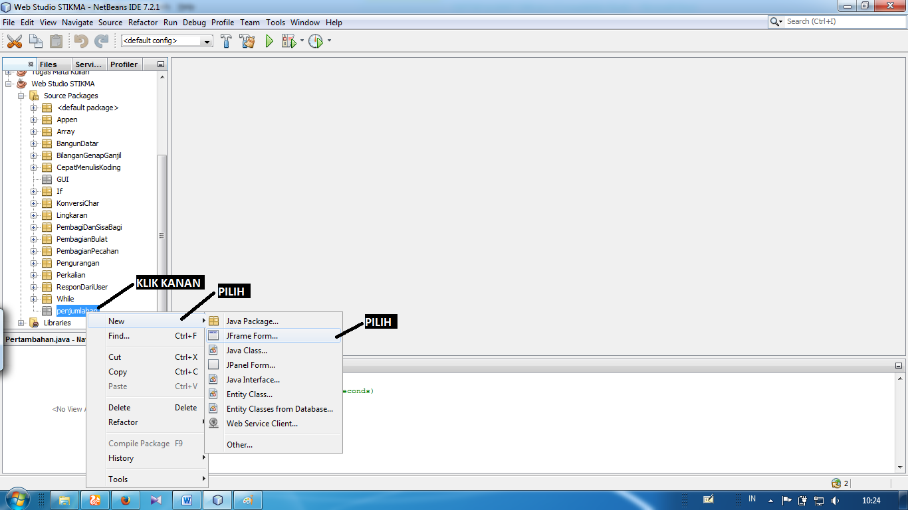Click the History context menu entry
Screen dimensions: 908x510
[121, 458]
